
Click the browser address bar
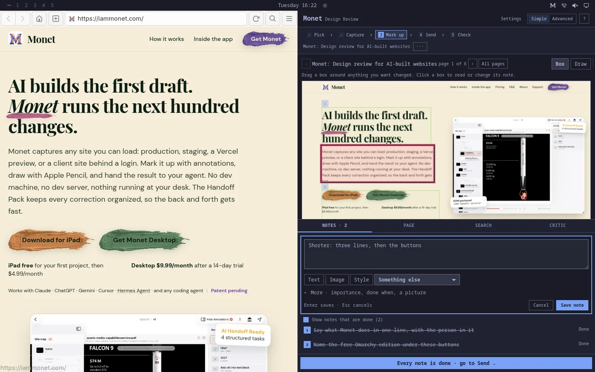tap(156, 19)
